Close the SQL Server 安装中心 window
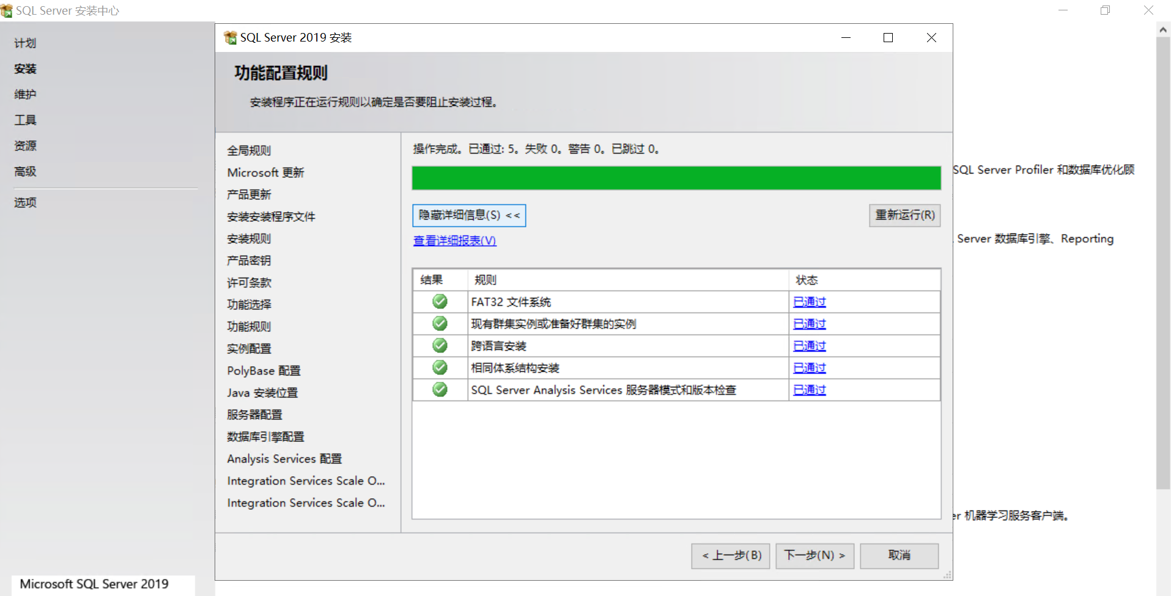Image resolution: width=1171 pixels, height=596 pixels. tap(1148, 10)
